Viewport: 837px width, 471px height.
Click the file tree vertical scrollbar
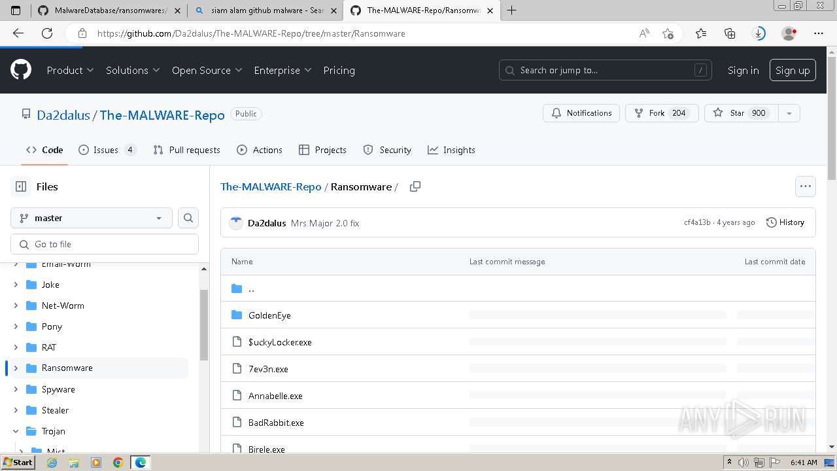tap(204, 325)
